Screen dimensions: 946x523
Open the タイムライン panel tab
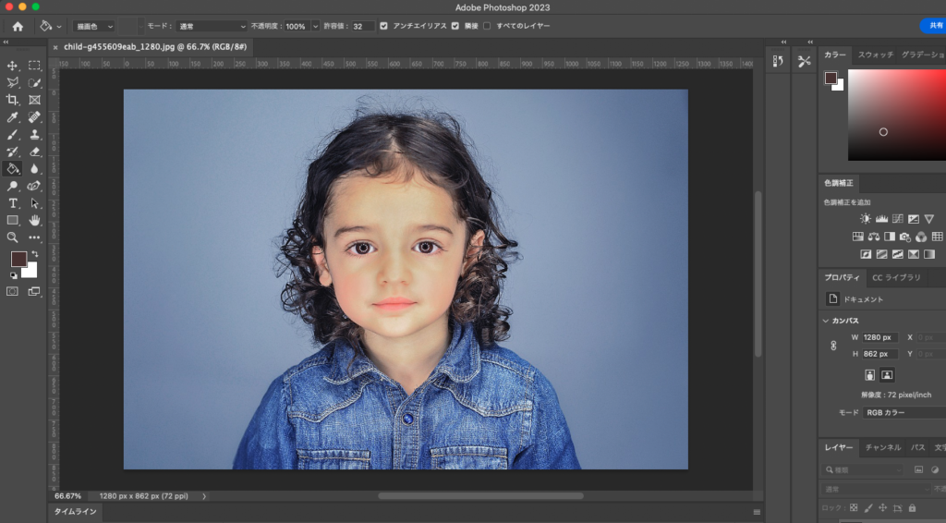[x=76, y=512]
